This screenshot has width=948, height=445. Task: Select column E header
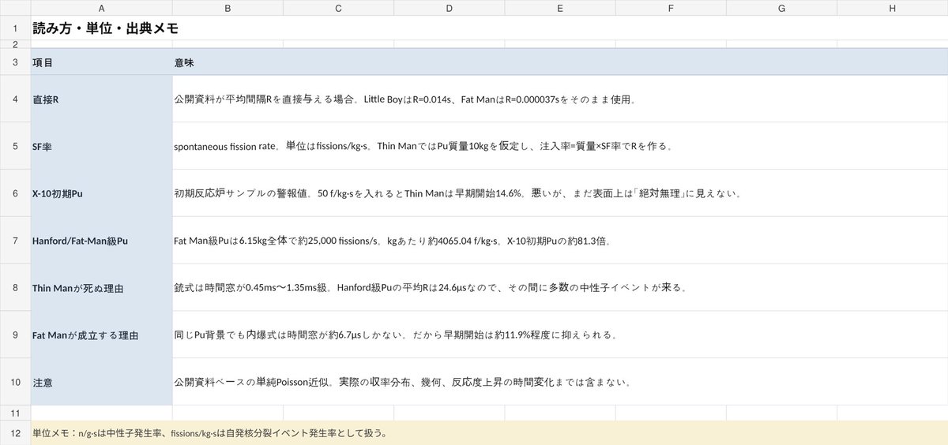pyautogui.click(x=559, y=8)
